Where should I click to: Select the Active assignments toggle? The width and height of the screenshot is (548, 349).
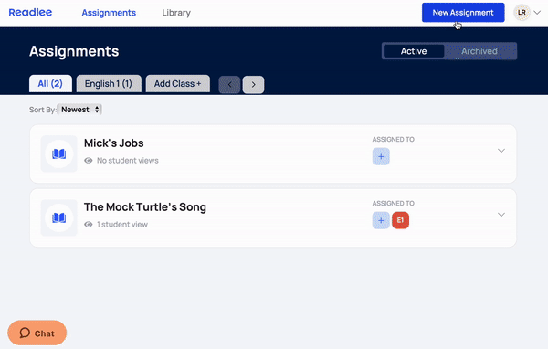pos(414,51)
